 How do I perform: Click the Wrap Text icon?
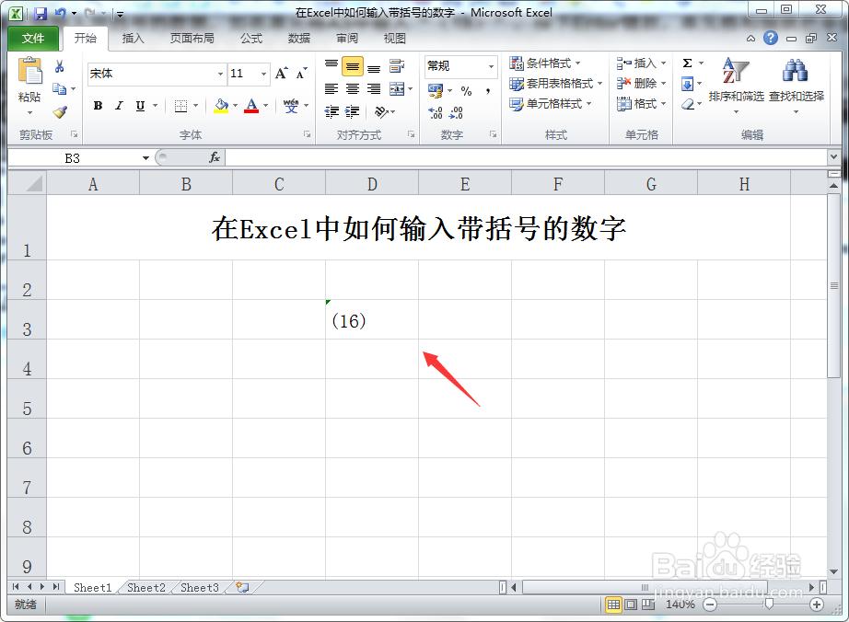[x=397, y=66]
